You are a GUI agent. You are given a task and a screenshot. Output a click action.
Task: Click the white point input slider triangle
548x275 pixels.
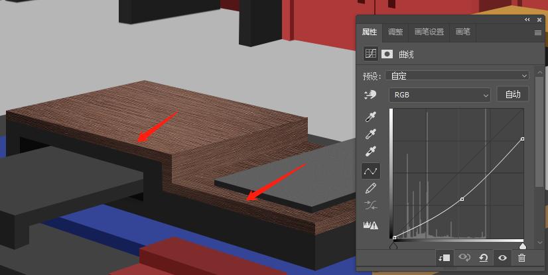click(x=523, y=247)
